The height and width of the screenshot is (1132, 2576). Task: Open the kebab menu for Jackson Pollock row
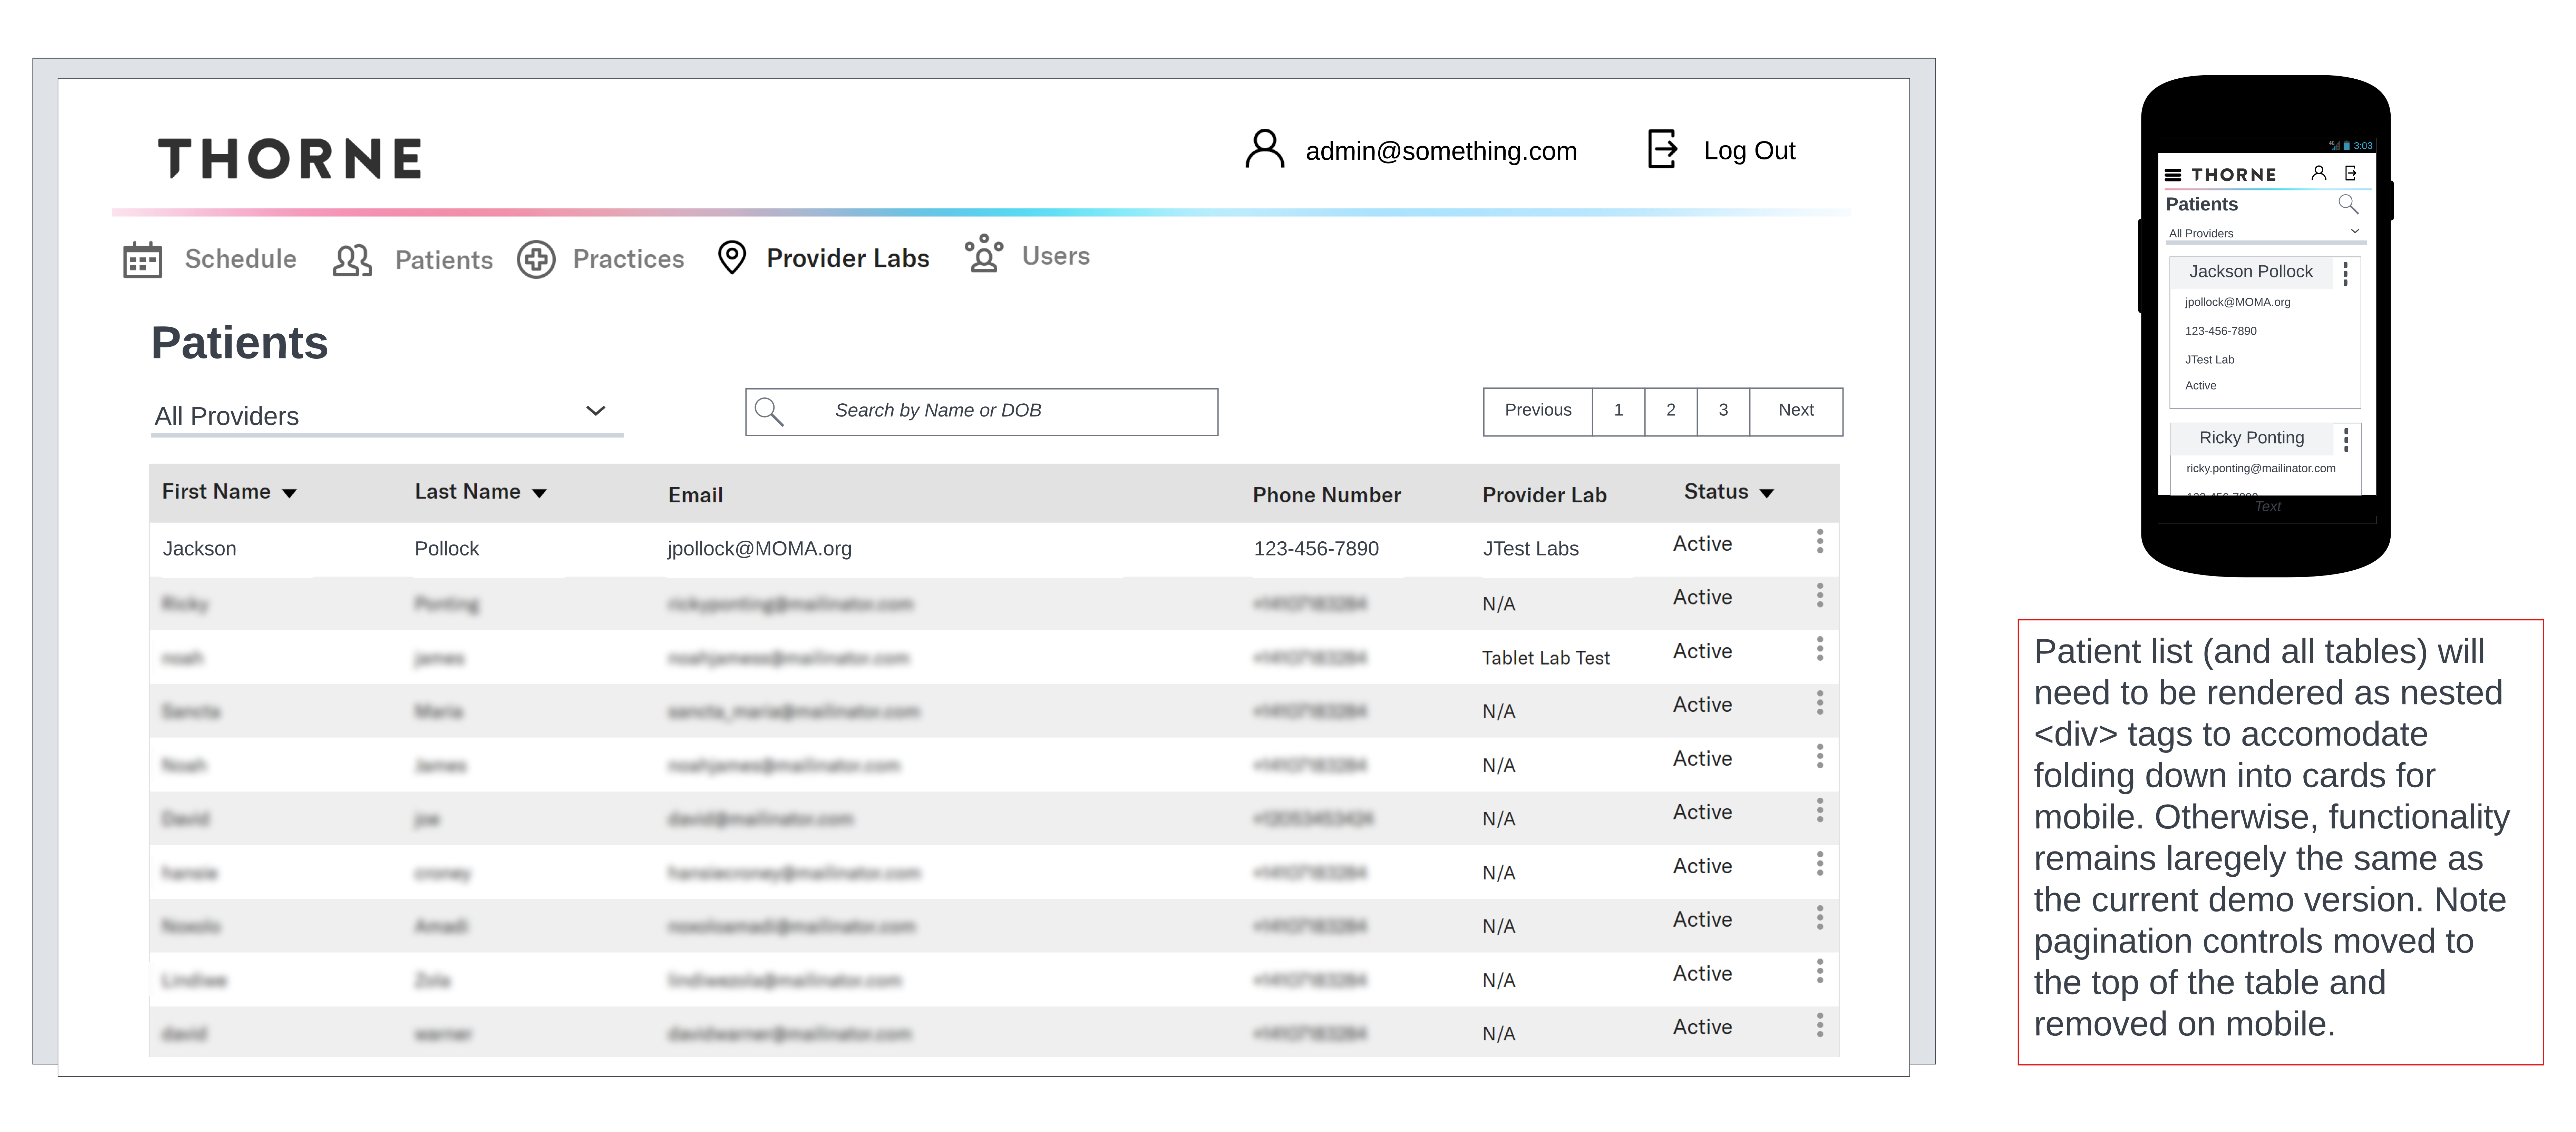[1820, 542]
